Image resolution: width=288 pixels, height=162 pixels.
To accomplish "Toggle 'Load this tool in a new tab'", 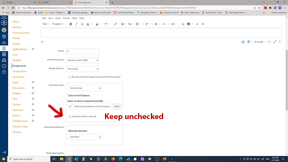I will tap(70, 117).
